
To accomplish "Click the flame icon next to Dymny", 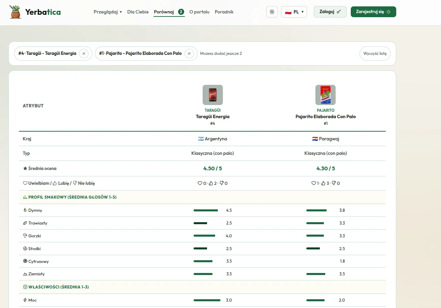I will [x=25, y=210].
